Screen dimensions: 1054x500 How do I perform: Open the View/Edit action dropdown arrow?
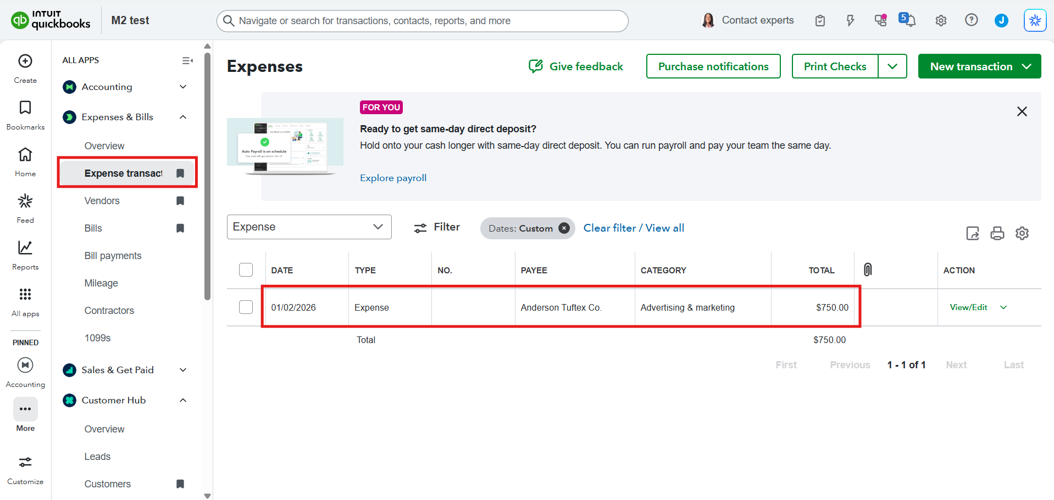1003,307
